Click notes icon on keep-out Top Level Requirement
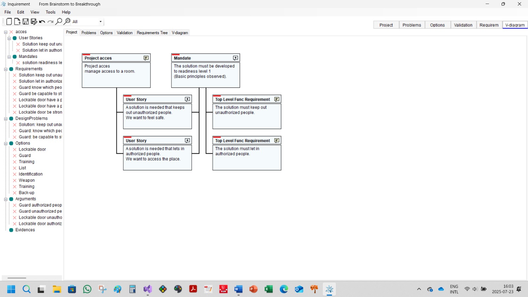This screenshot has width=528, height=297. click(277, 99)
